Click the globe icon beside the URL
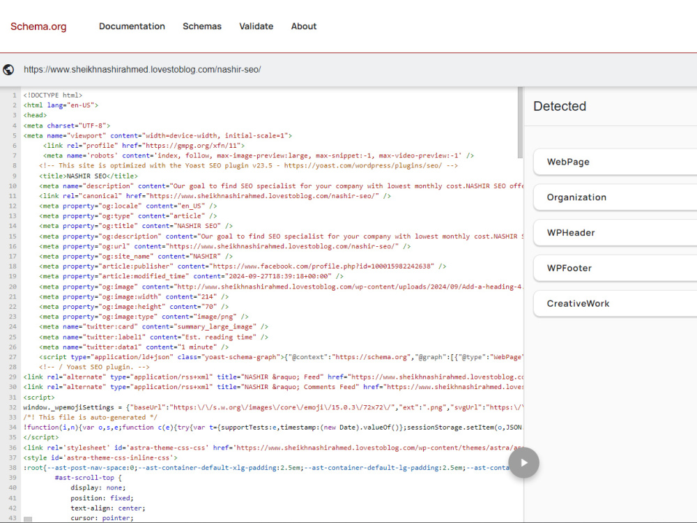Image resolution: width=697 pixels, height=523 pixels. pos(8,69)
